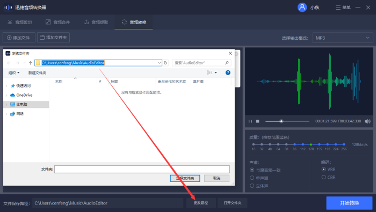Mute the preview volume speaker icon
Image resolution: width=376 pixels, height=212 pixels.
click(367, 121)
